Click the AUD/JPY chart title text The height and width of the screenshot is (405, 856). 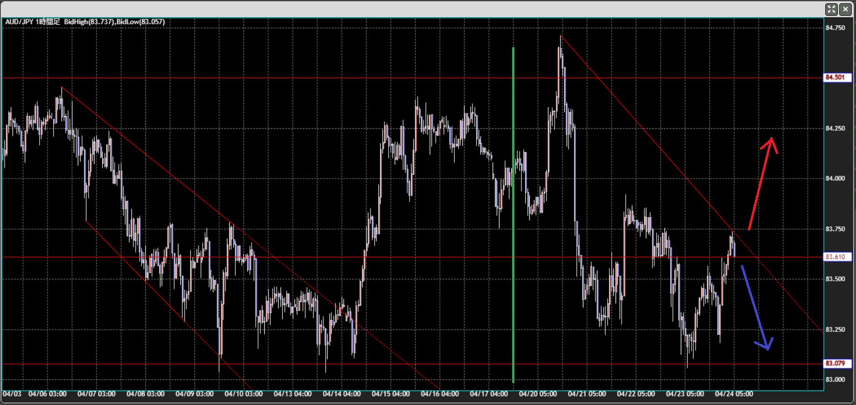(x=33, y=22)
